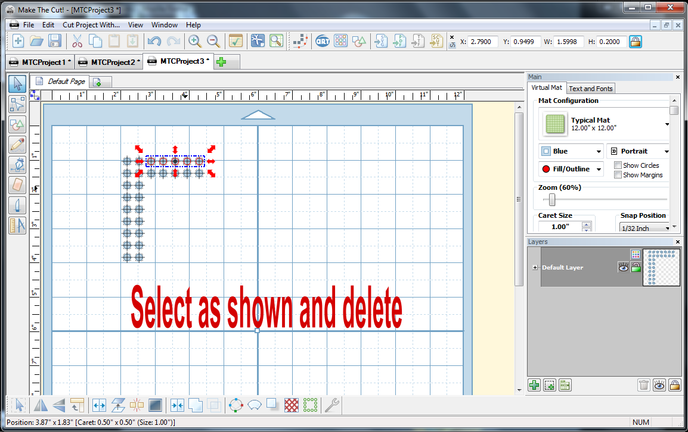The image size is (688, 432).
Task: Open the File menu
Action: [29, 25]
